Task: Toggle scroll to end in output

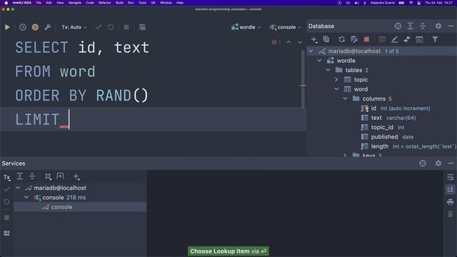Action: 451,189
